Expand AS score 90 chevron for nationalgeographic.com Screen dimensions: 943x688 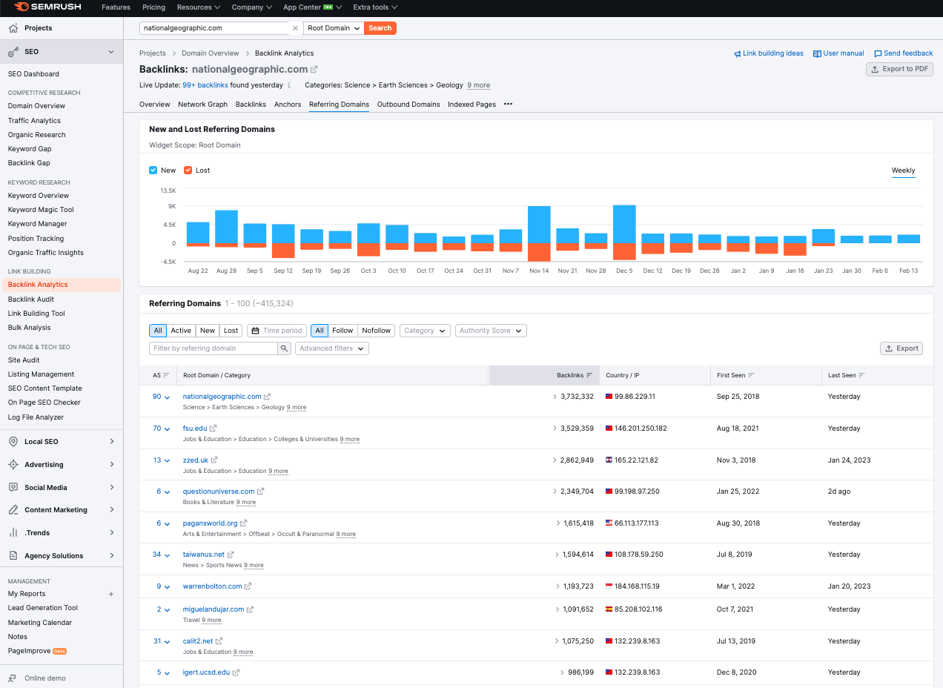pos(168,398)
